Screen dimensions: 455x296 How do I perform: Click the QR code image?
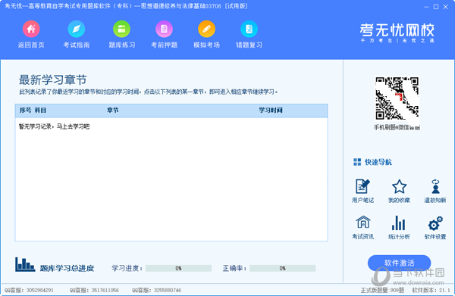[397, 98]
